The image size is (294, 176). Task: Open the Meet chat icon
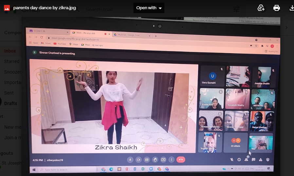point(253,160)
